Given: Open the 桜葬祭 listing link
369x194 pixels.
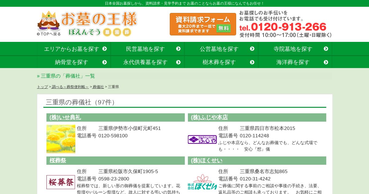Looking at the screenshot, I should pos(58,160).
